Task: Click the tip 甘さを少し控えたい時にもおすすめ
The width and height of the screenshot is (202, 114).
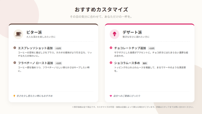Action: click(x=35, y=96)
